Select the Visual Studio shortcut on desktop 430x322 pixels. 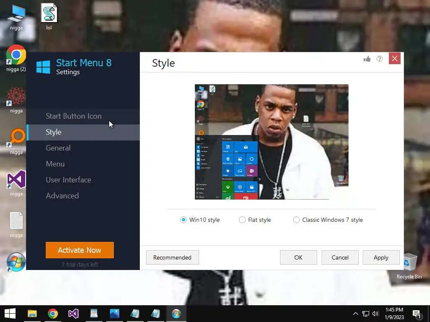[x=16, y=183]
